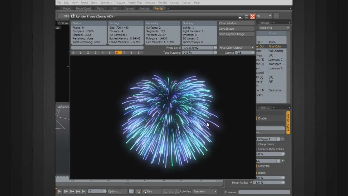348x196 pixels.
Task: Open the Animated auto key dropdown
Action: pos(205,191)
